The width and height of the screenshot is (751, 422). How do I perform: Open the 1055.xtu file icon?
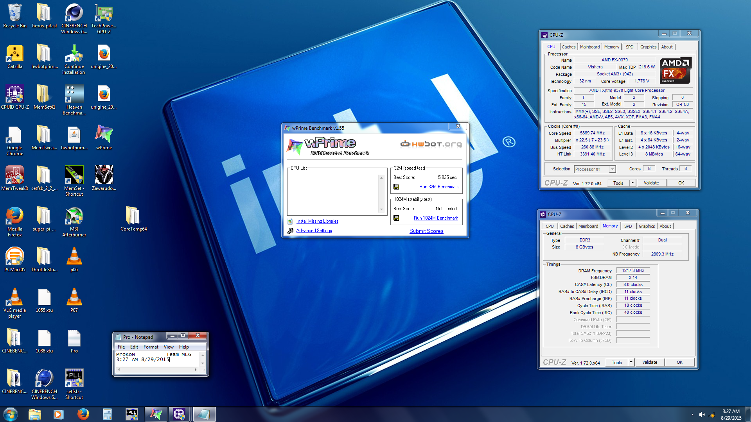44,300
